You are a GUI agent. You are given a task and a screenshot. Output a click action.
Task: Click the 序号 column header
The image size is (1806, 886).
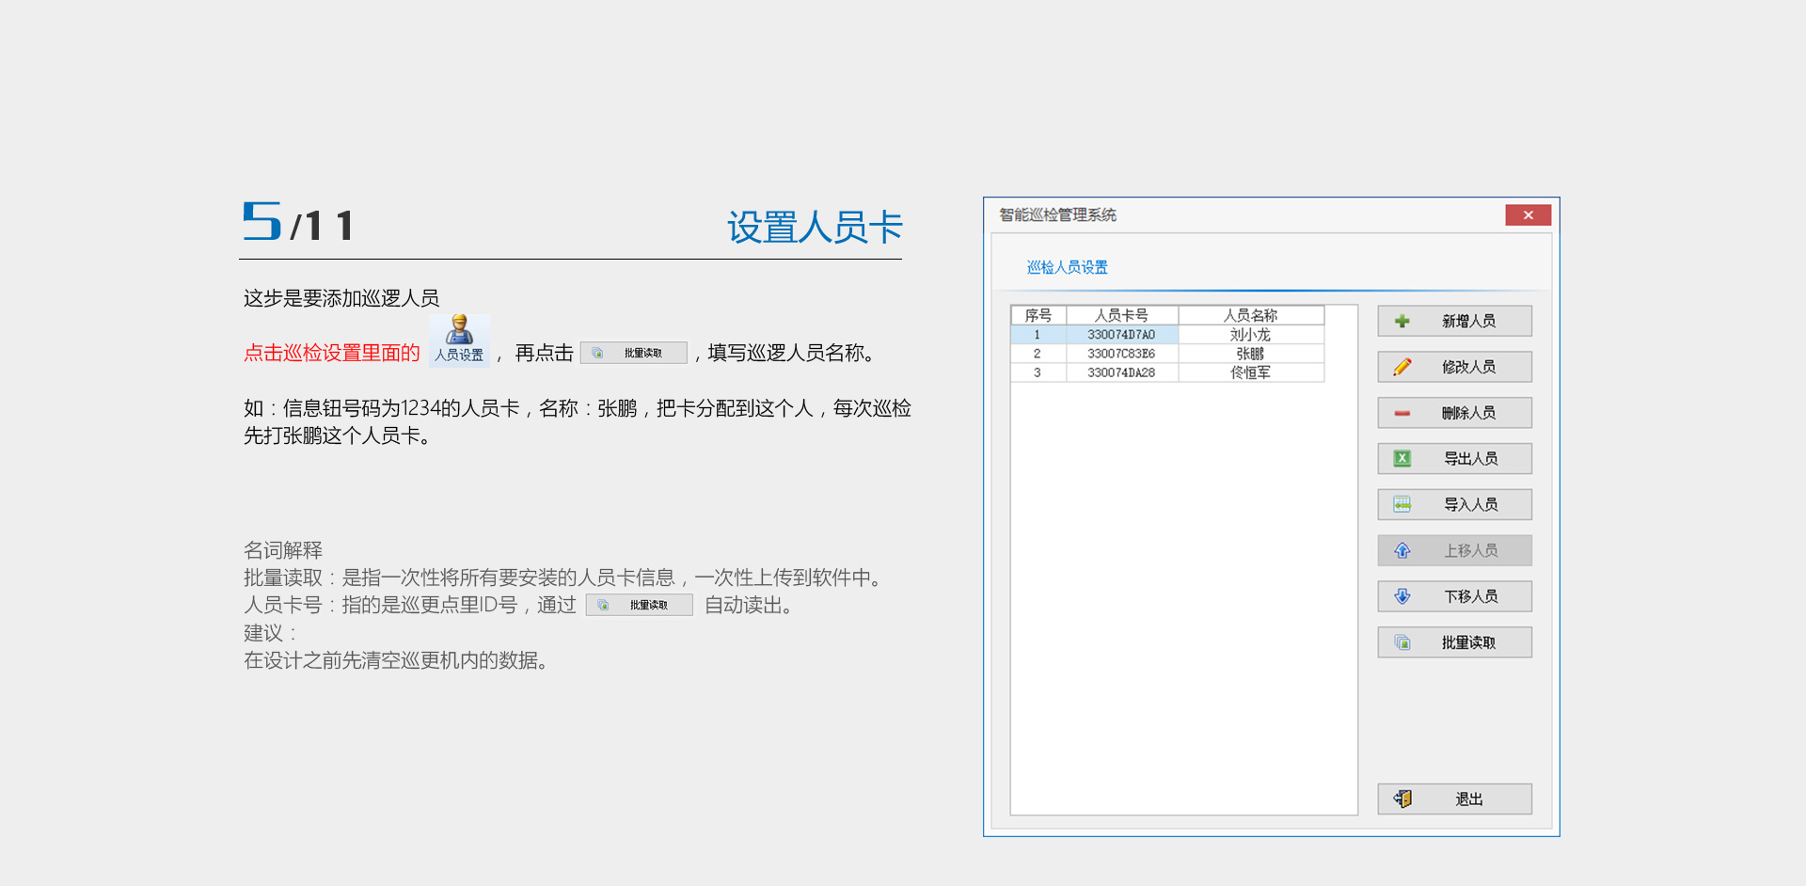pyautogui.click(x=1038, y=315)
